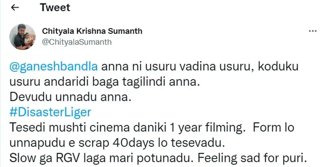Click the back arrow icon
Screen dimensions: 325x167
[15, 8]
